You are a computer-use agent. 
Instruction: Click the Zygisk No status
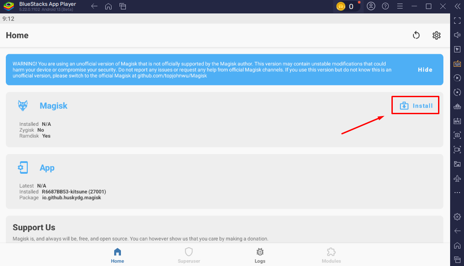(x=32, y=130)
